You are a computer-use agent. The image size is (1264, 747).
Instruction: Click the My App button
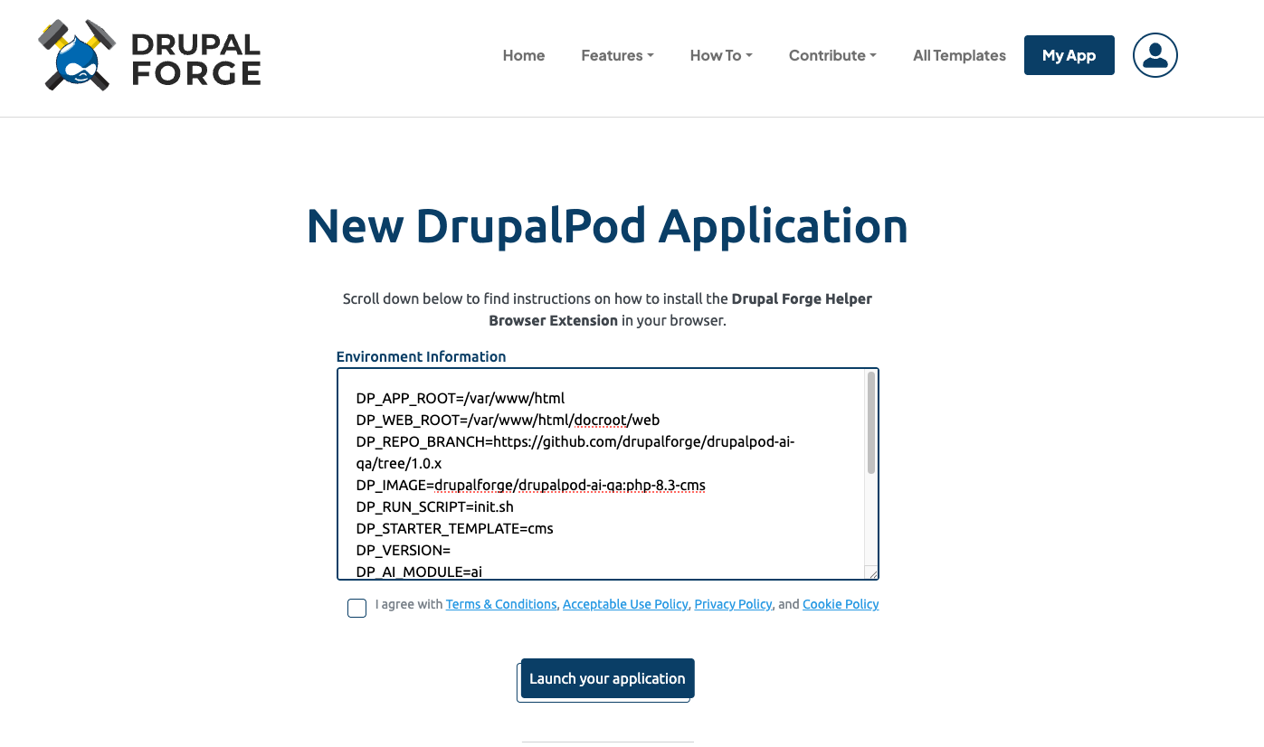(1069, 55)
